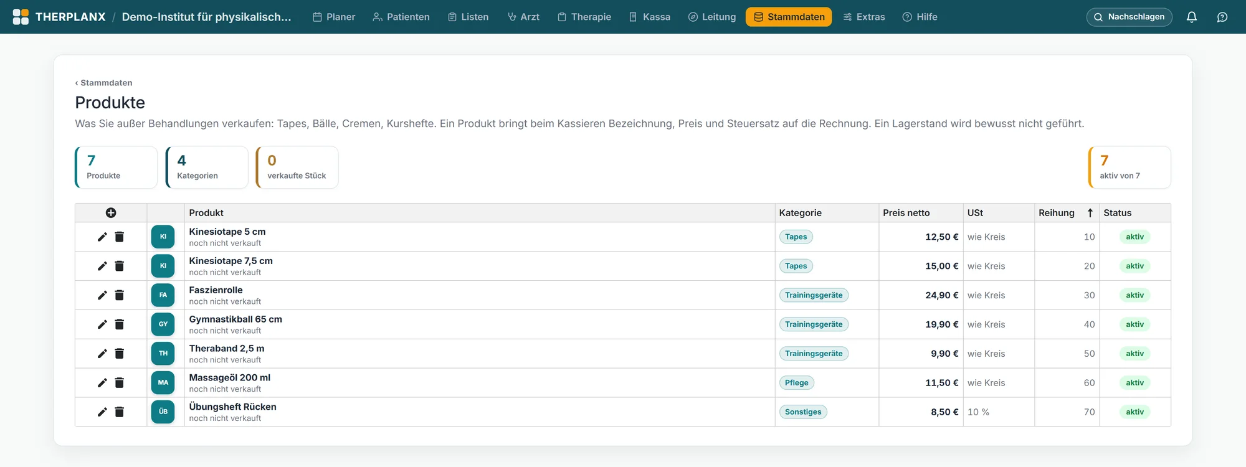Open the Hilfe menu
This screenshot has width=1246, height=467.
(x=920, y=17)
